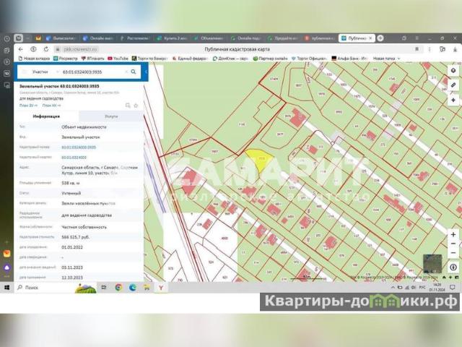Click the Поиск taskbar search box
Screen dimensions: 462x347
click(x=56, y=288)
